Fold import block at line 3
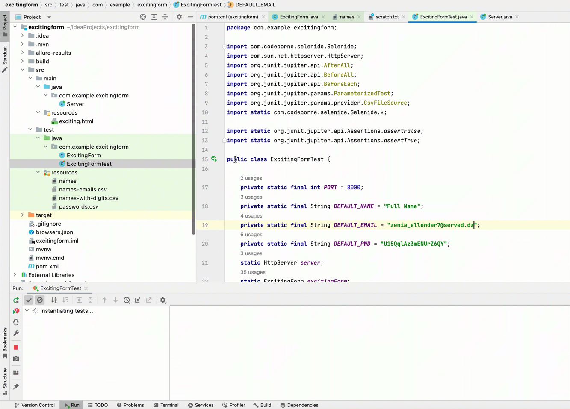Screen dimensions: 570x409 pyautogui.click(x=224, y=47)
